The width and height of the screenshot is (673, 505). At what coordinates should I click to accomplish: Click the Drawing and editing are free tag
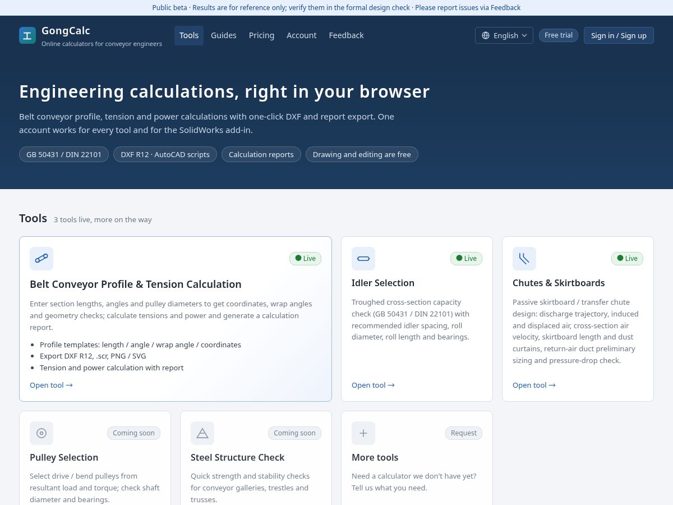[x=362, y=154]
